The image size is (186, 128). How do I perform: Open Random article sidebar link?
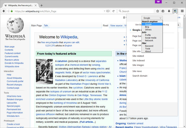coord(12,60)
